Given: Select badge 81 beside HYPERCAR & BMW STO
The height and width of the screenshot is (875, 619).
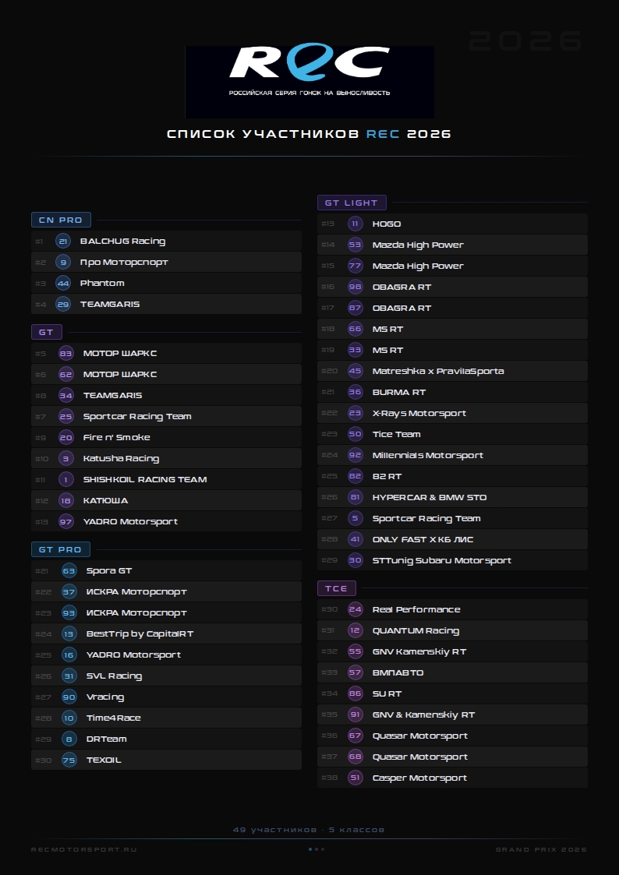Looking at the screenshot, I should (x=355, y=497).
